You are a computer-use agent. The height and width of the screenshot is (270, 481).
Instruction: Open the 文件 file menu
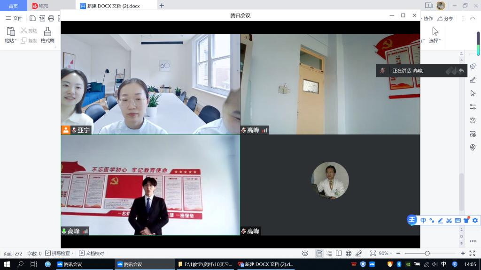click(14, 18)
